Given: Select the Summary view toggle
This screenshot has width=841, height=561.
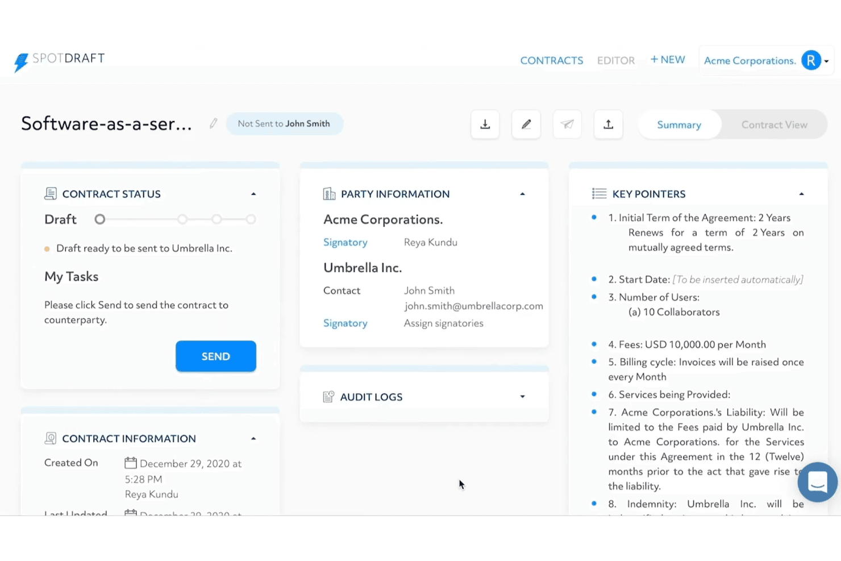Looking at the screenshot, I should [x=679, y=124].
